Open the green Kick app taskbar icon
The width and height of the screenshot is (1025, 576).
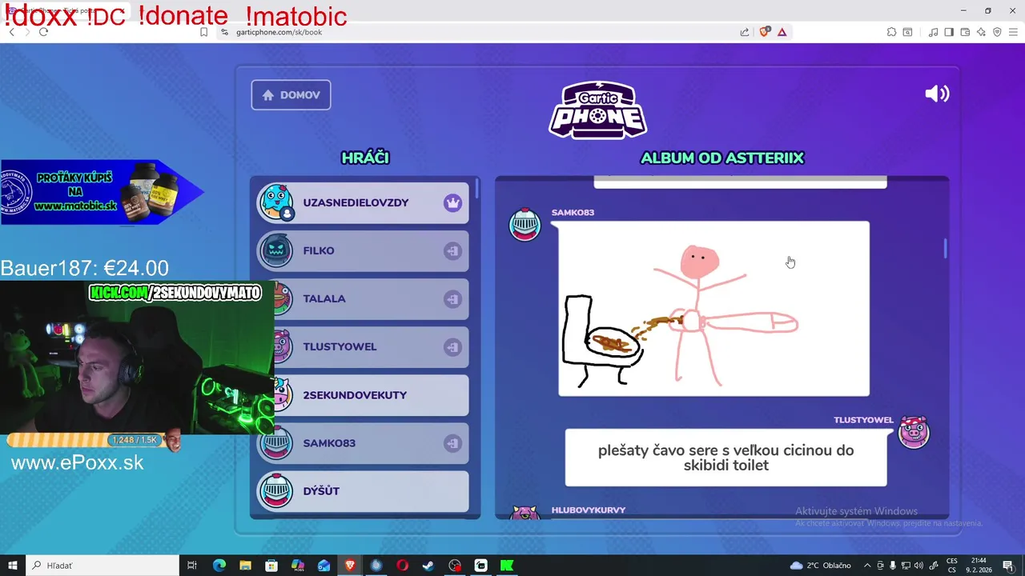[x=507, y=566]
